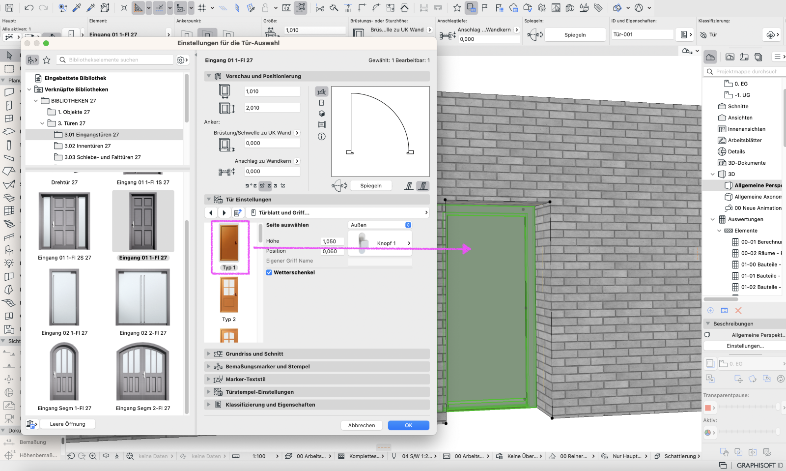Toggle the guide lines button in top toolbar
The width and height of the screenshot is (786, 471).
pyautogui.click(x=159, y=8)
